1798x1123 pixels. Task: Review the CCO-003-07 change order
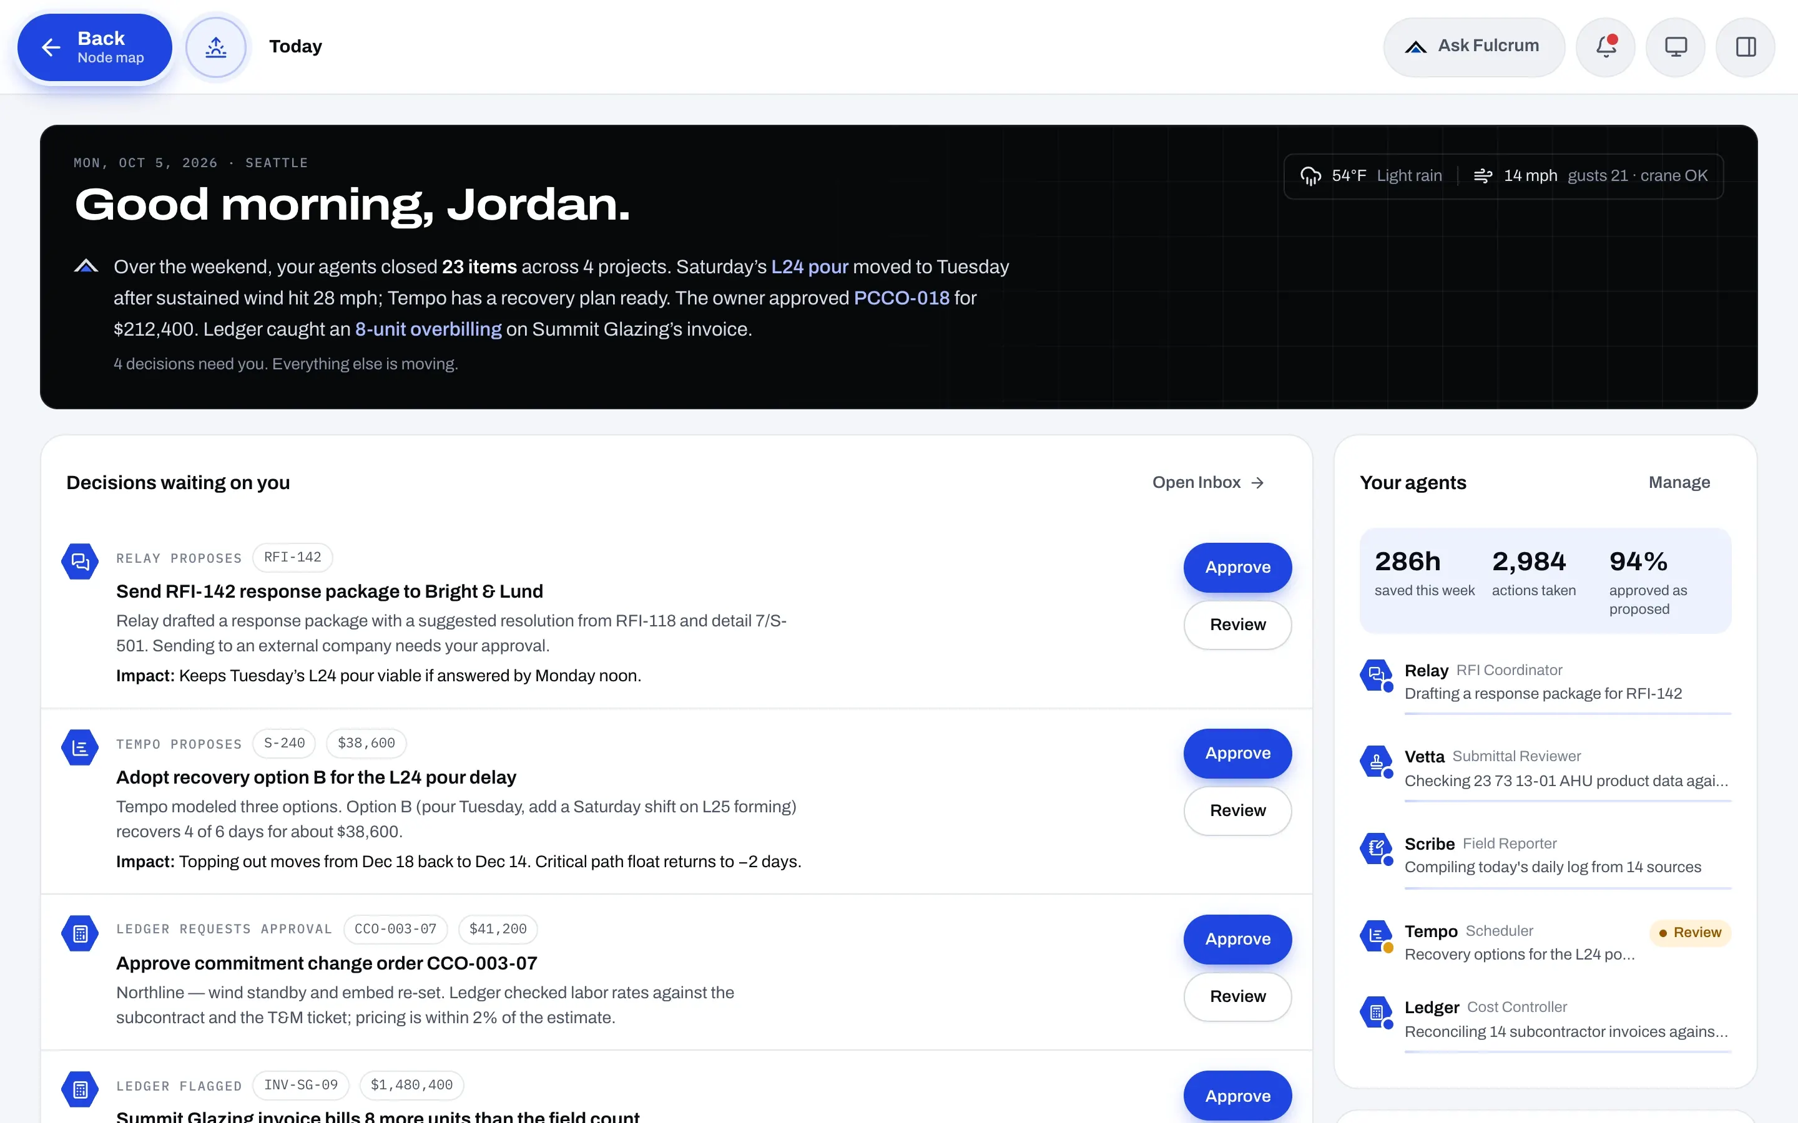(x=1237, y=997)
